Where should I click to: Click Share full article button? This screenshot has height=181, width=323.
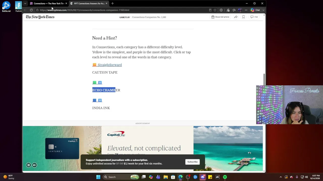pos(220,17)
